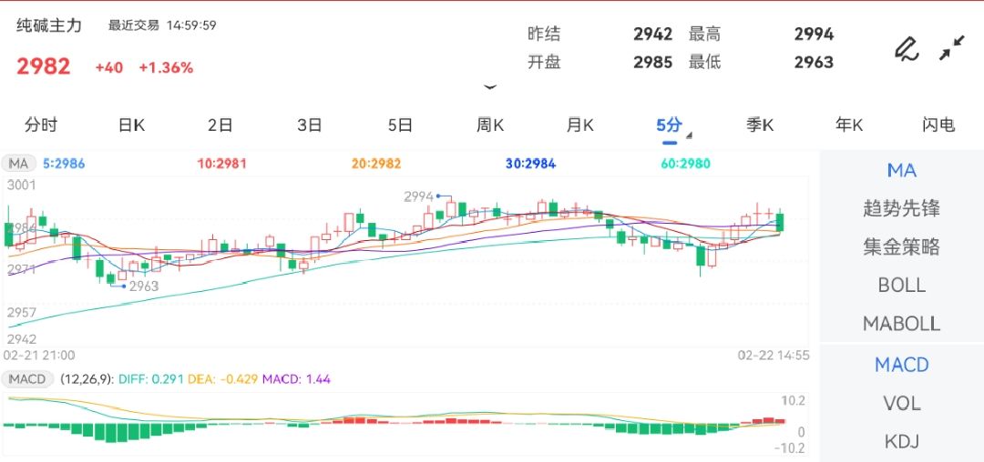This screenshot has height=462, width=984.
Task: Select the 5日 period tab
Action: [x=400, y=126]
